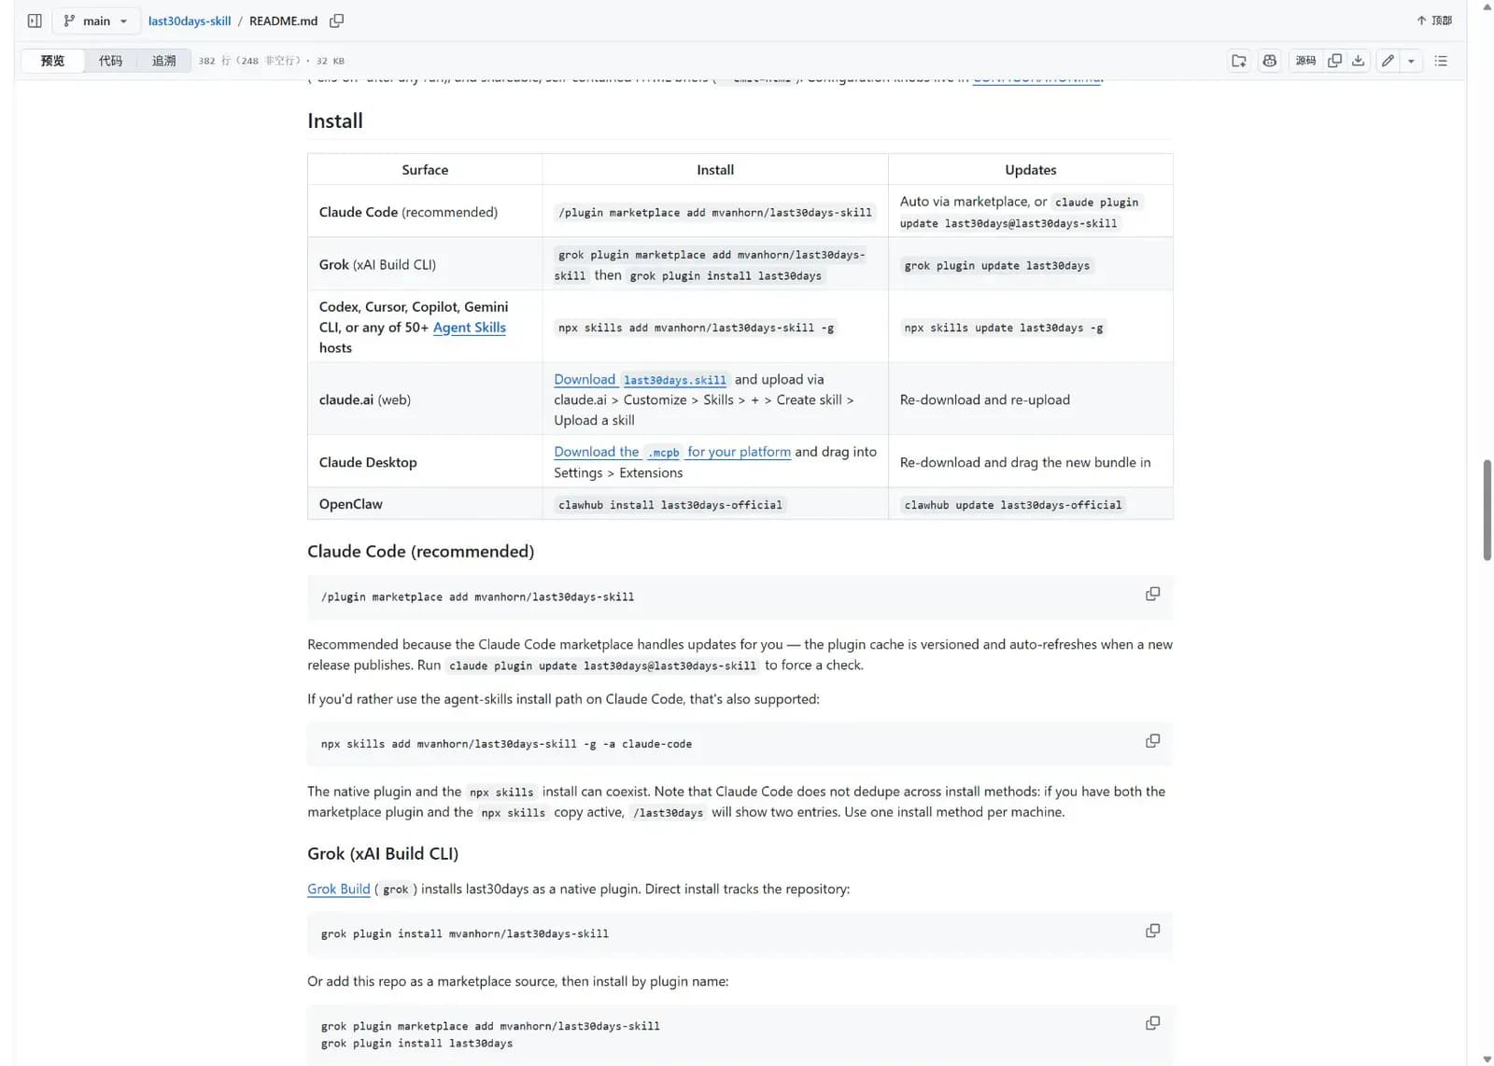Screen dimensions: 1494x1066
Task: Download the raw file icon
Action: [x=1359, y=61]
